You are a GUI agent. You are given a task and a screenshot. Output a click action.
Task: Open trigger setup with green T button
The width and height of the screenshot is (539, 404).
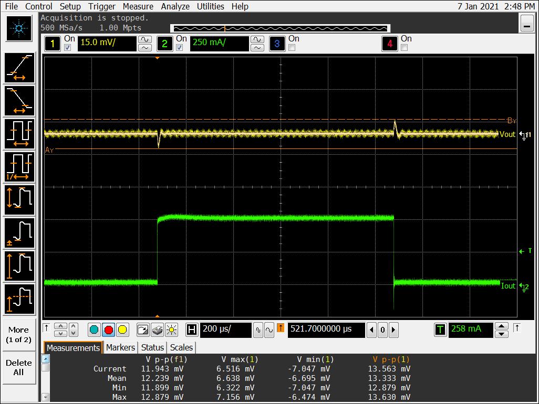[440, 330]
